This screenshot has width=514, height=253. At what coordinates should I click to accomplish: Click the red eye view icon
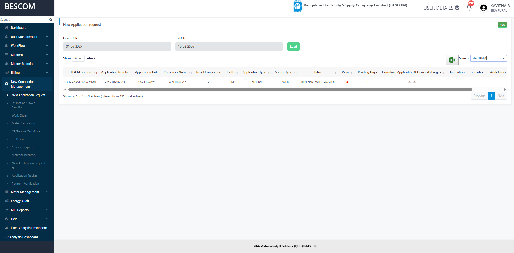pos(347,82)
